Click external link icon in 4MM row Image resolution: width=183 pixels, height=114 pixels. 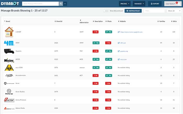coord(119,43)
